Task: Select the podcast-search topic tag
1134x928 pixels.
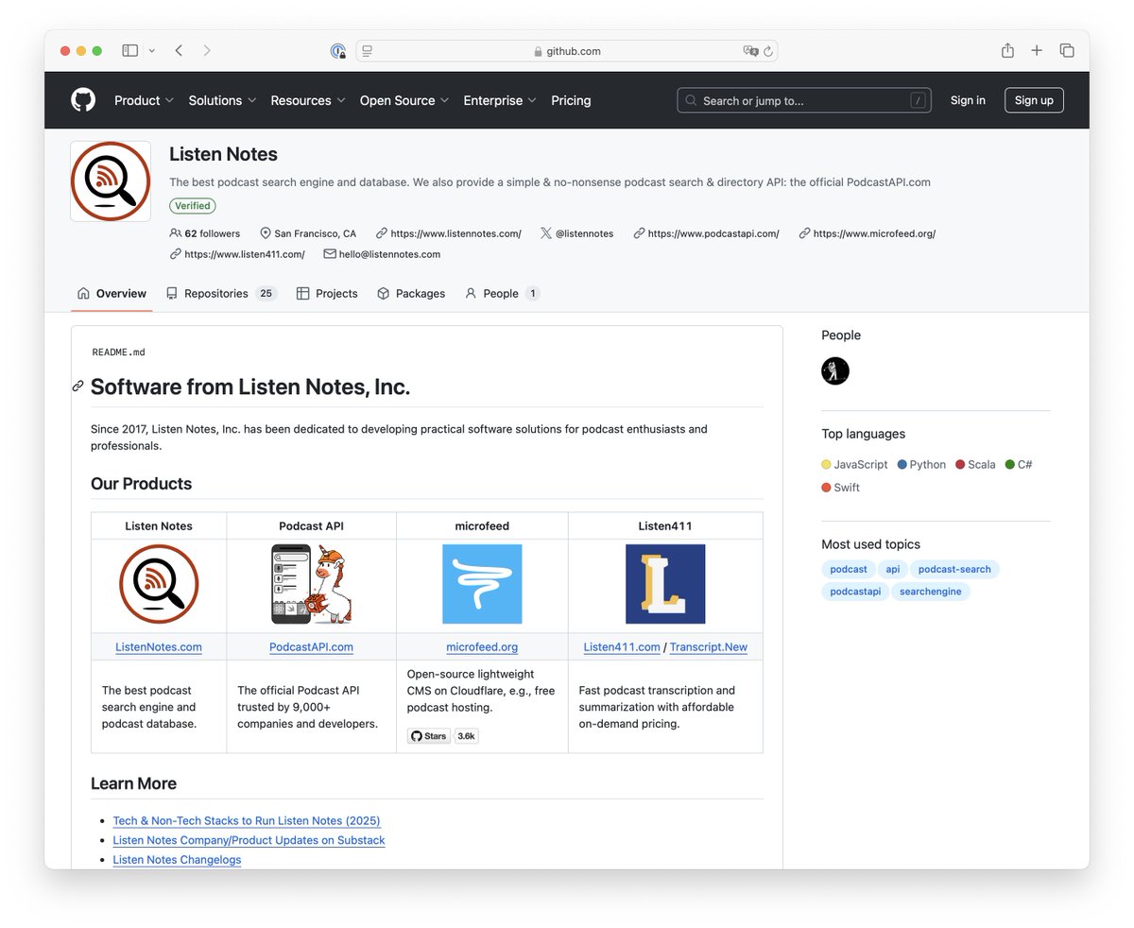Action: (x=954, y=569)
